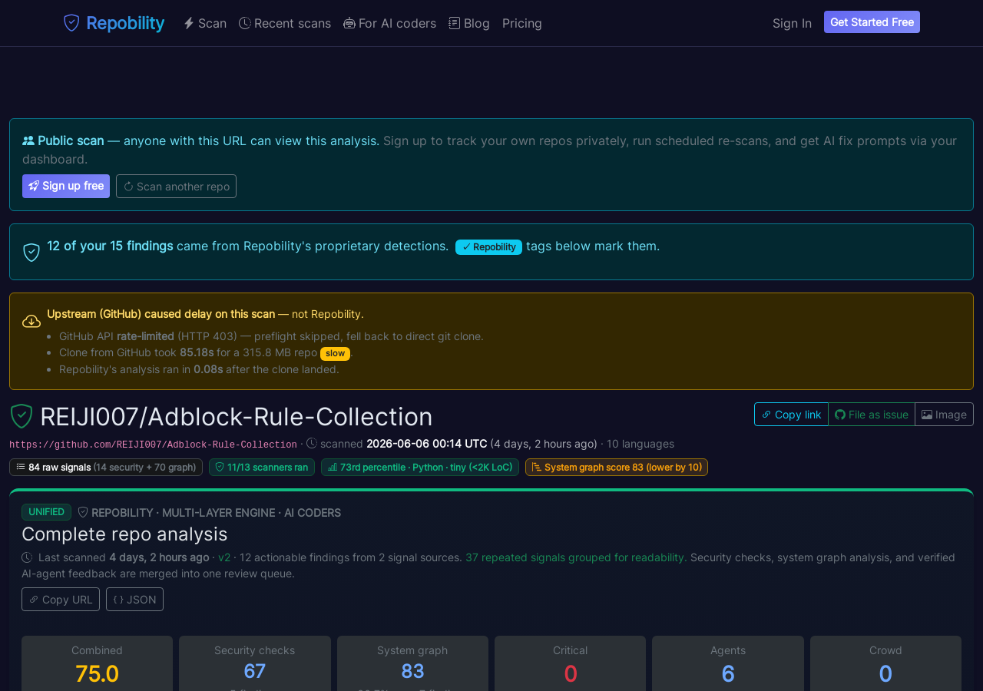Go to For AI coders page
The width and height of the screenshot is (983, 691).
click(389, 23)
